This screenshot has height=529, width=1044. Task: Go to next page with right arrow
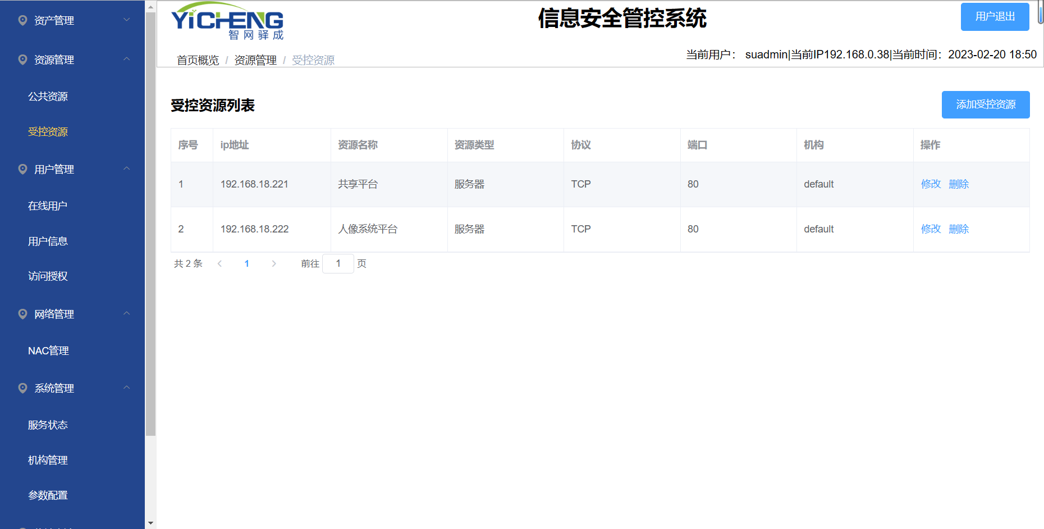[274, 263]
